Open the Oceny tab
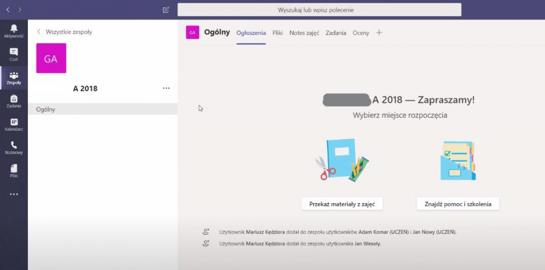 pyautogui.click(x=361, y=33)
